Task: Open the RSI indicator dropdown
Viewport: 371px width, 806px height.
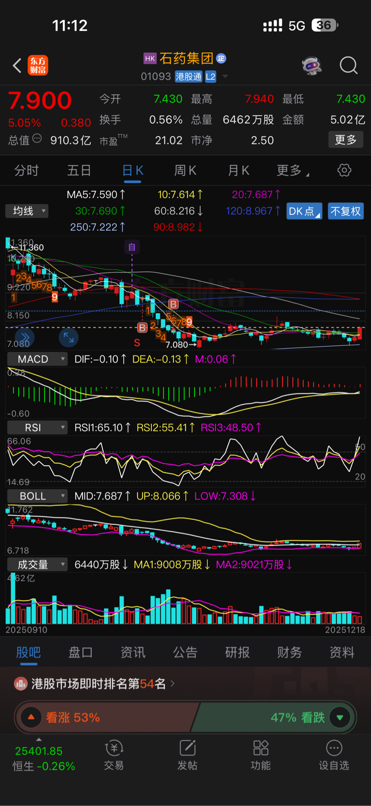Action: [37, 427]
